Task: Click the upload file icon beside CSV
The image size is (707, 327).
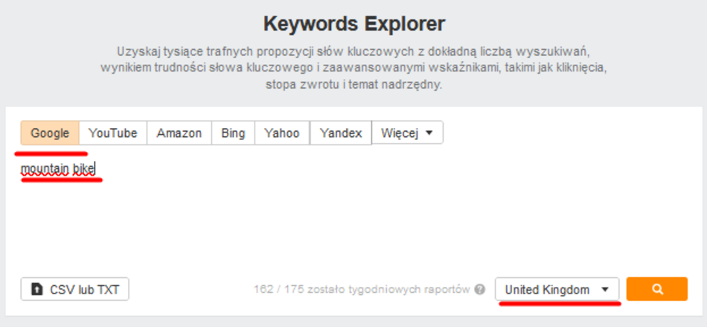Action: (36, 290)
